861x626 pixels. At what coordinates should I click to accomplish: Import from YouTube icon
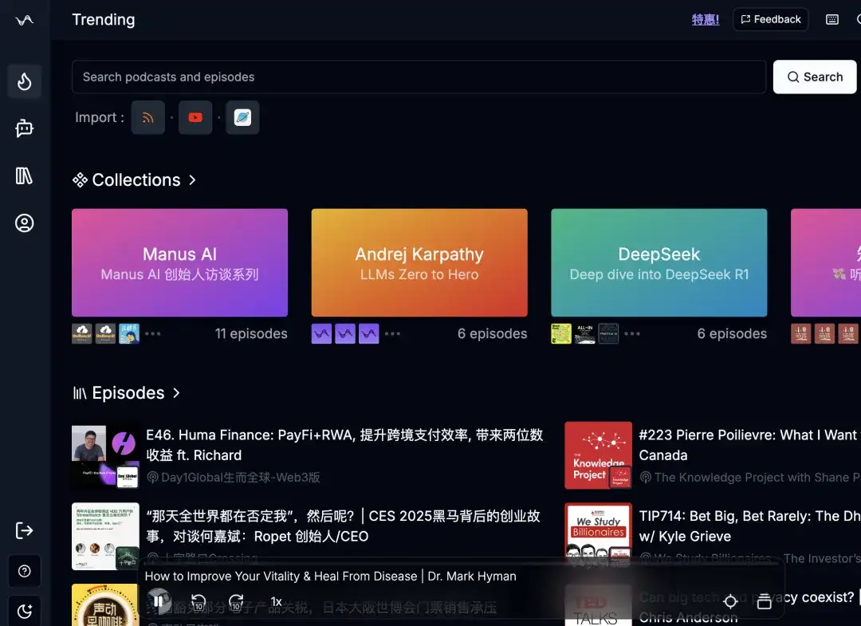[195, 117]
